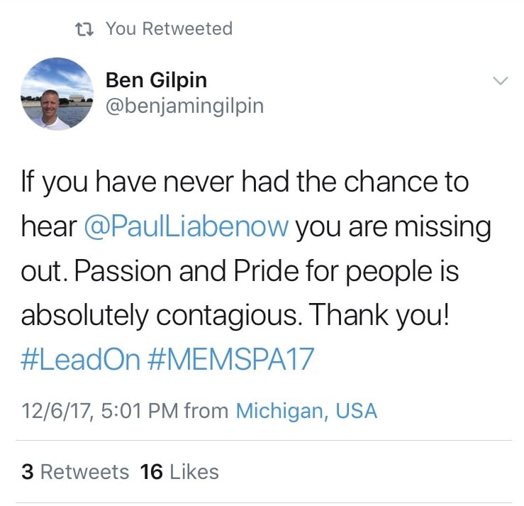View the 16 Likes list

(x=179, y=472)
